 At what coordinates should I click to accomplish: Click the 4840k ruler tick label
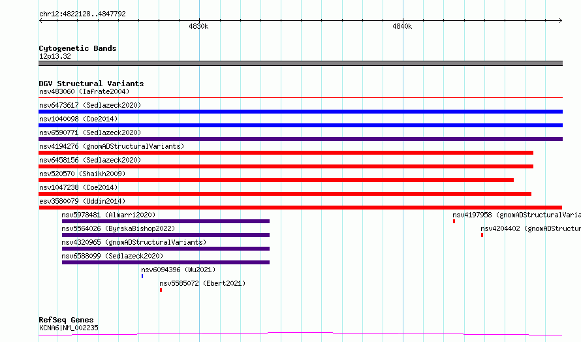pos(402,26)
